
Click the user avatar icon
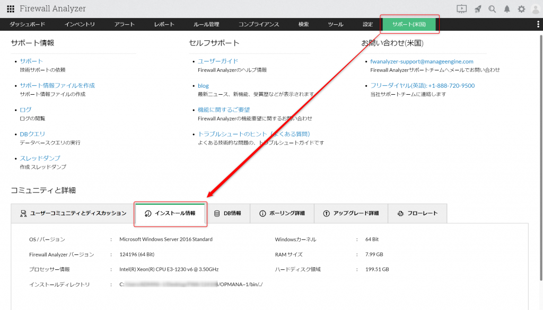(536, 9)
